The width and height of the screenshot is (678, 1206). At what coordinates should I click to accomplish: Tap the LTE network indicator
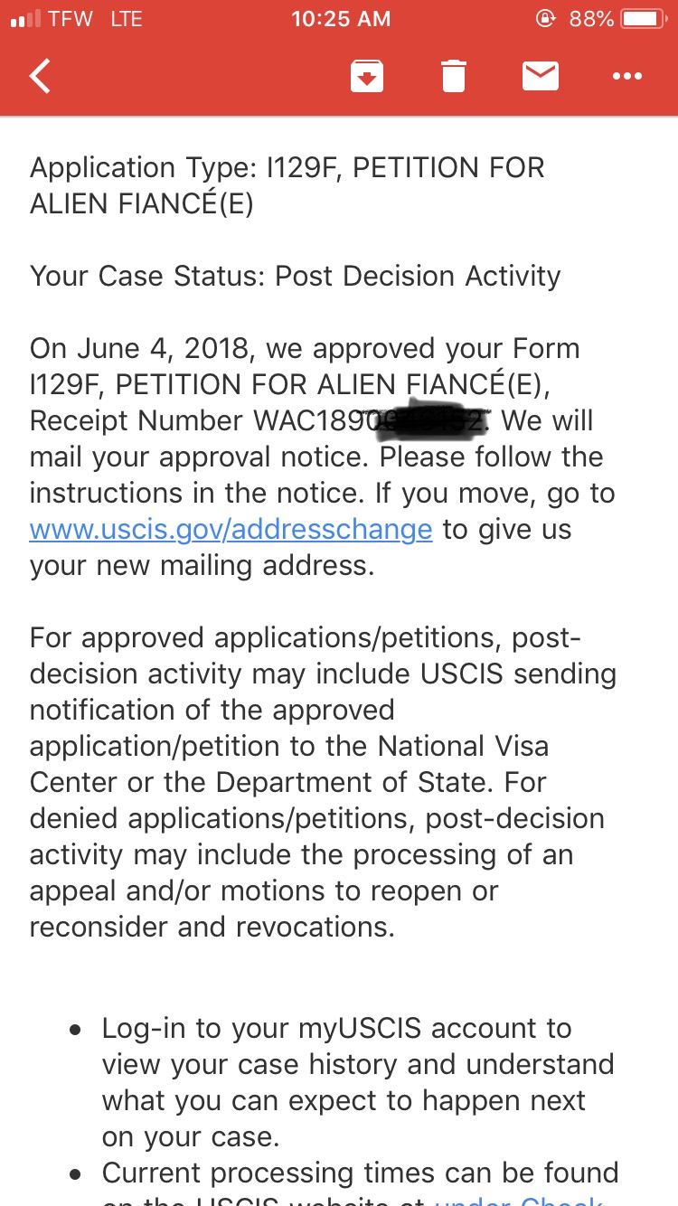tap(127, 19)
